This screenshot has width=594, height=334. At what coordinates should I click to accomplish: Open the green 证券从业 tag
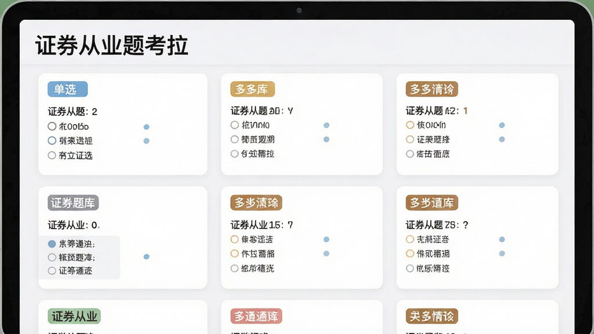74,316
